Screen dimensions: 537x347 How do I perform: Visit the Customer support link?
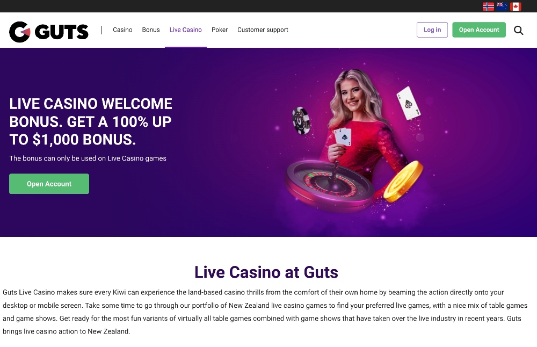click(263, 30)
